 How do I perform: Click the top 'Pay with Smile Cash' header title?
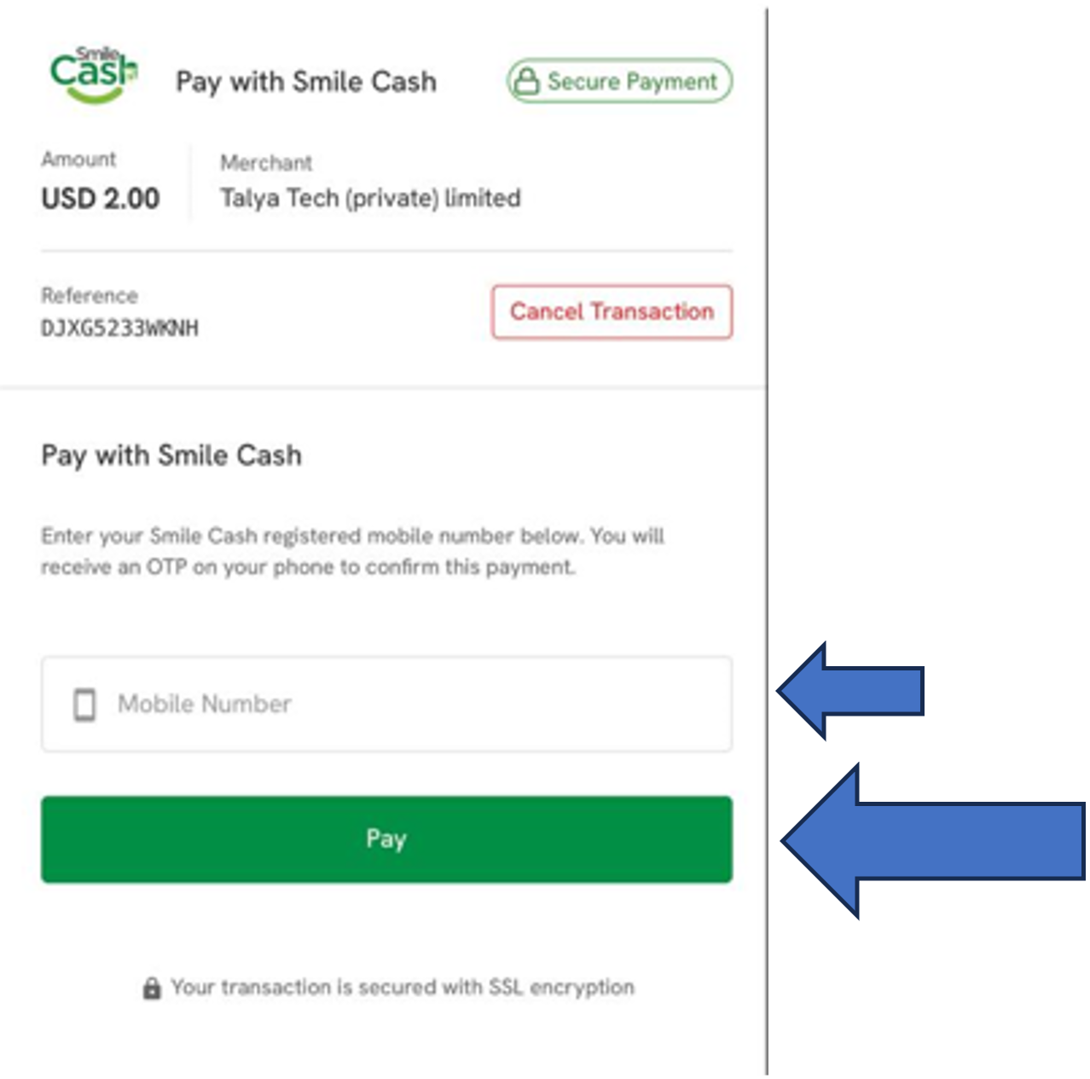click(306, 82)
